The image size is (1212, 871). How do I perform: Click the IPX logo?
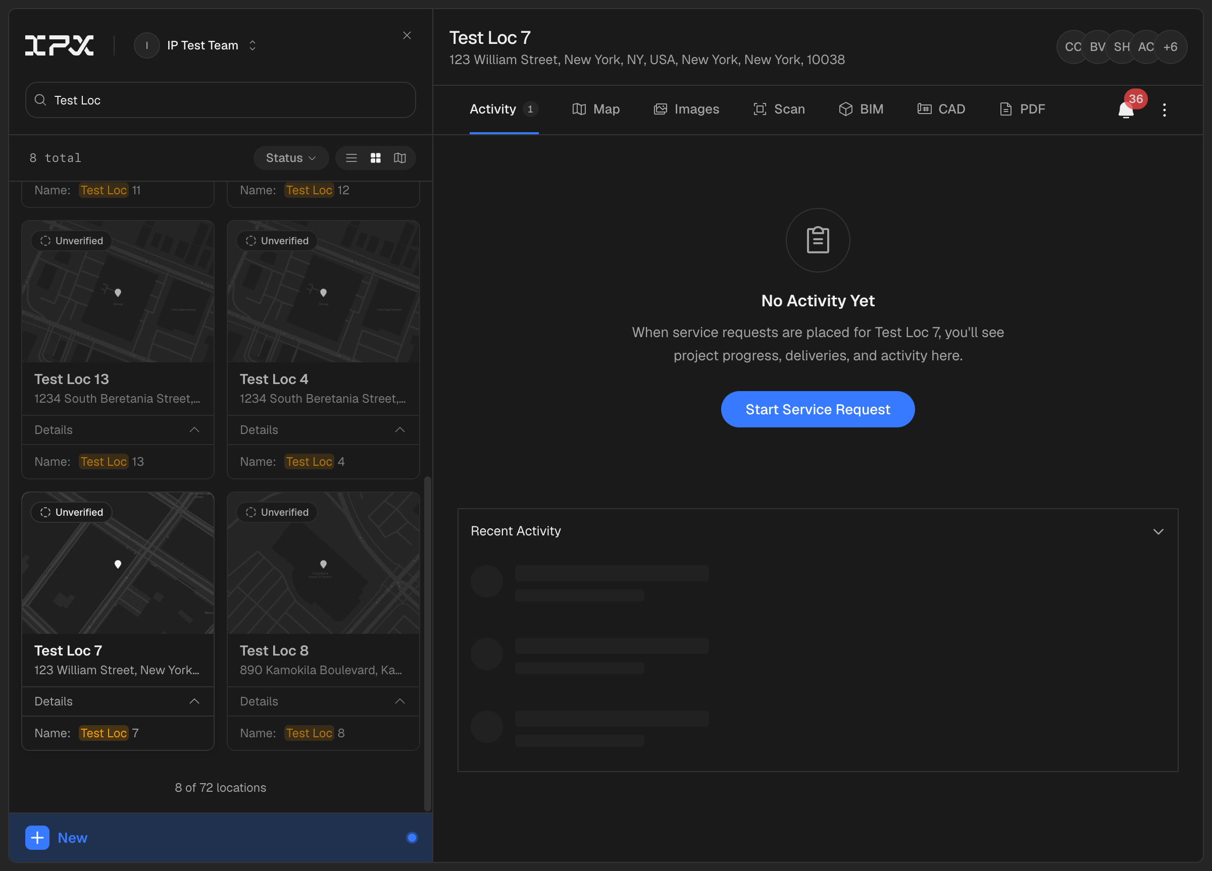(x=59, y=45)
